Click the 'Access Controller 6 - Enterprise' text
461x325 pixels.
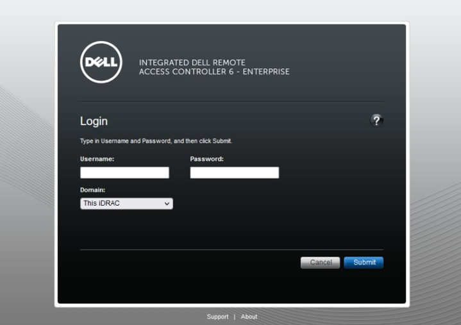tap(214, 72)
